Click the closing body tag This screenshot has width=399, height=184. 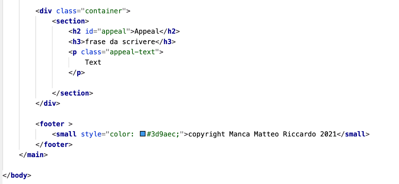(17, 175)
